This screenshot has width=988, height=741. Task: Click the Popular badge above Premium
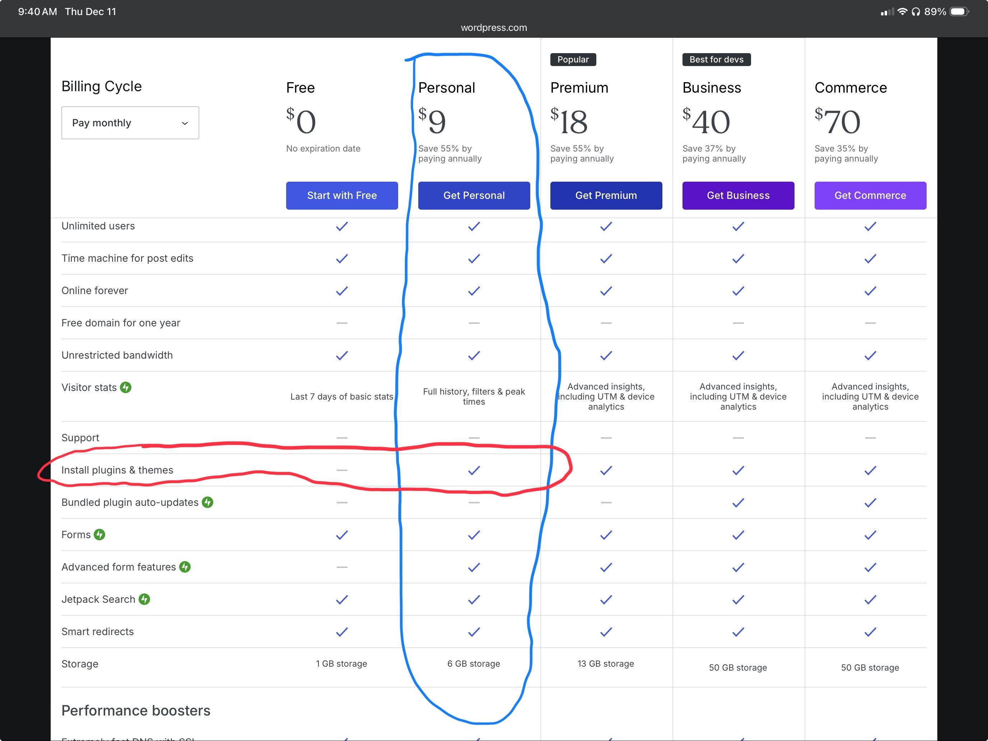tap(573, 59)
